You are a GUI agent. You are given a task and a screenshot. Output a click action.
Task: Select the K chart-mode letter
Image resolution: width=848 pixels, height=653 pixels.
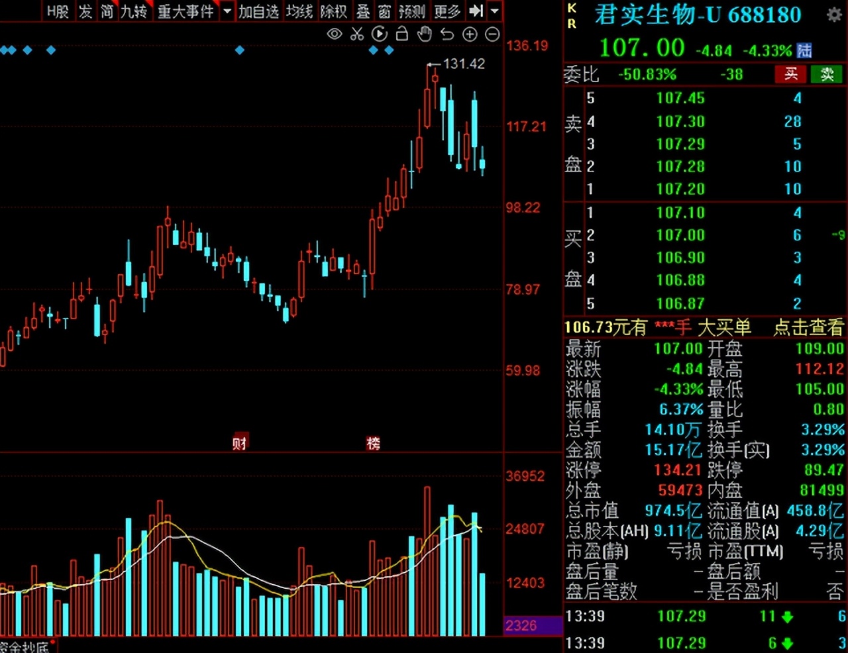click(572, 8)
